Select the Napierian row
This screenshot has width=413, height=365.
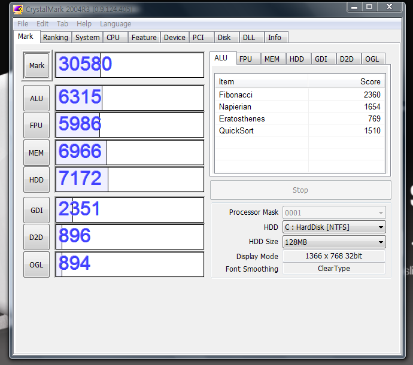pos(300,107)
